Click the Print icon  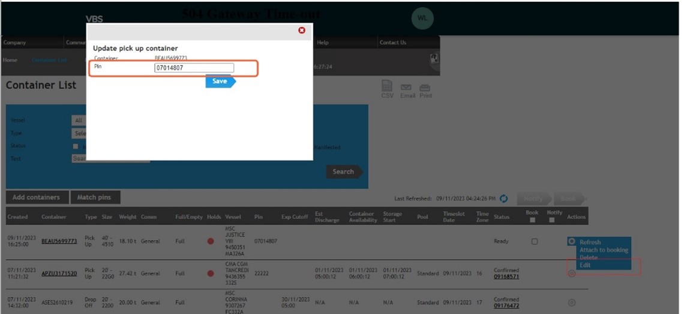pyautogui.click(x=425, y=89)
